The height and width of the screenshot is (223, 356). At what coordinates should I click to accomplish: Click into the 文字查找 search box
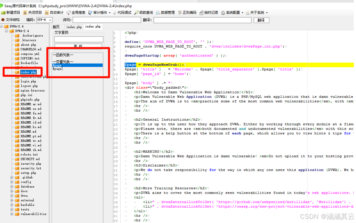(x=79, y=39)
